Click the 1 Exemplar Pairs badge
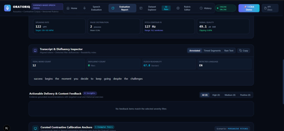 tap(104, 127)
